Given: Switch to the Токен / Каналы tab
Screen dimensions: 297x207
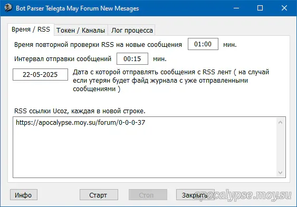Looking at the screenshot, I should click(x=81, y=30).
